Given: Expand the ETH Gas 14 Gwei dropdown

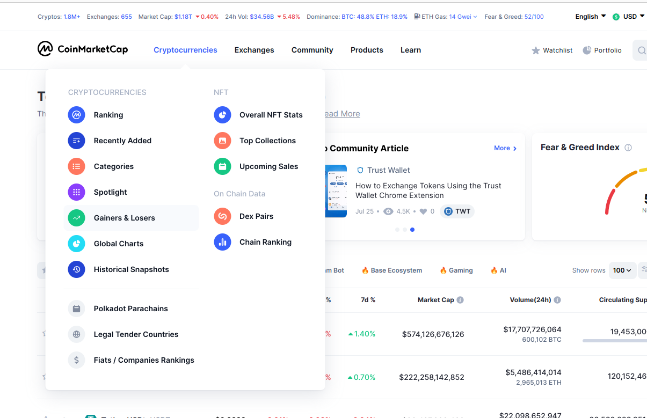Looking at the screenshot, I should click(x=462, y=17).
